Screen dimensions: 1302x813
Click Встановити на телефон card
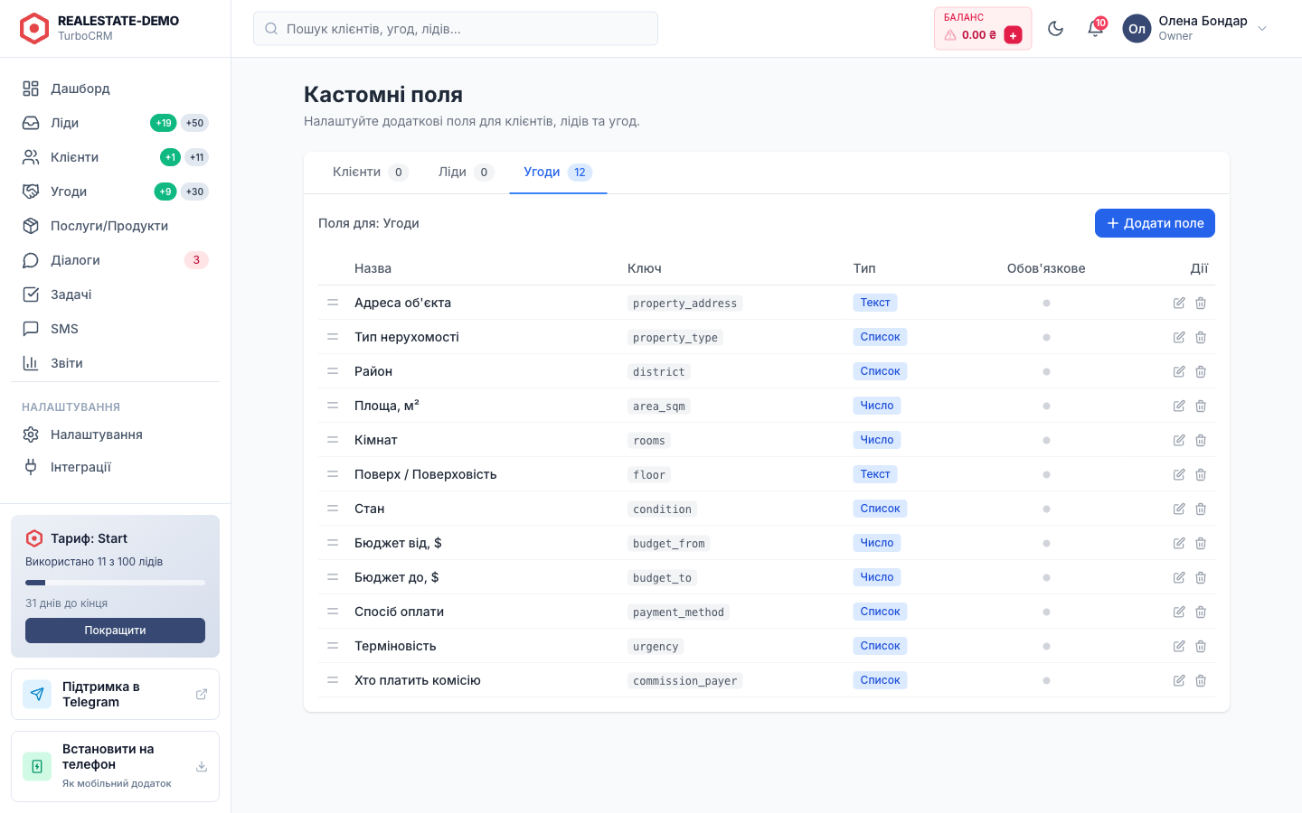point(115,766)
